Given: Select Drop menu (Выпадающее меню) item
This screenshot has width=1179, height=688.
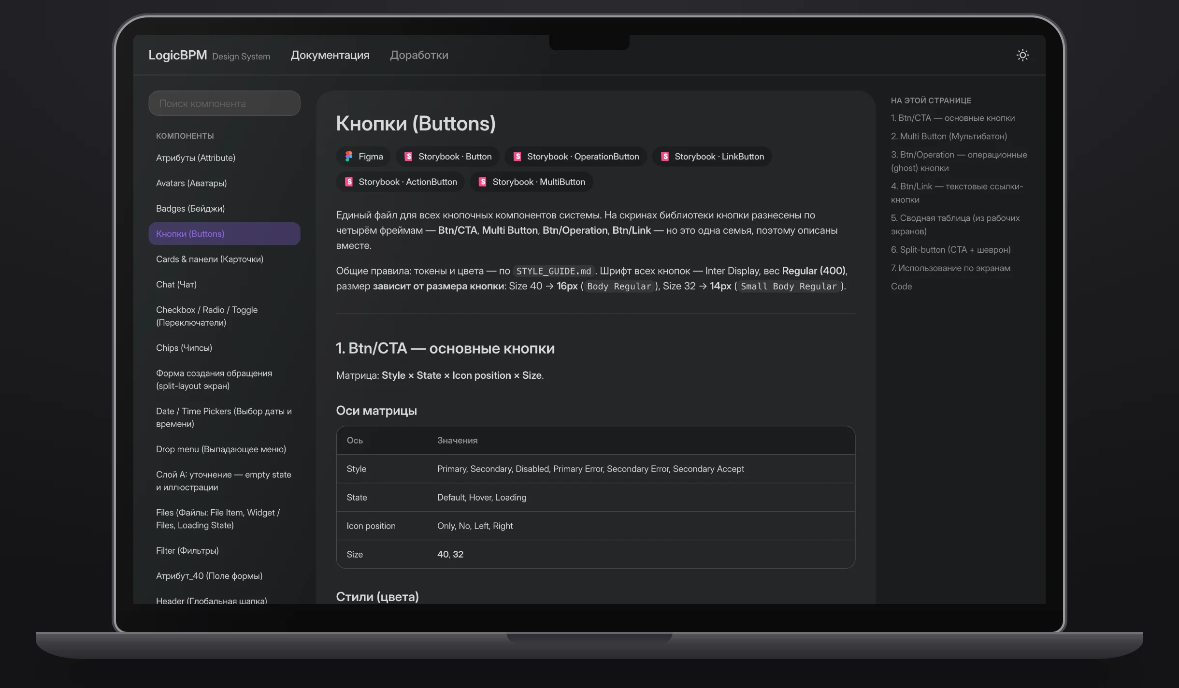Looking at the screenshot, I should (x=224, y=449).
